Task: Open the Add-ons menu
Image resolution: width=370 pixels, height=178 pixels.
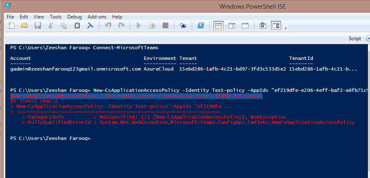Action: [97, 17]
